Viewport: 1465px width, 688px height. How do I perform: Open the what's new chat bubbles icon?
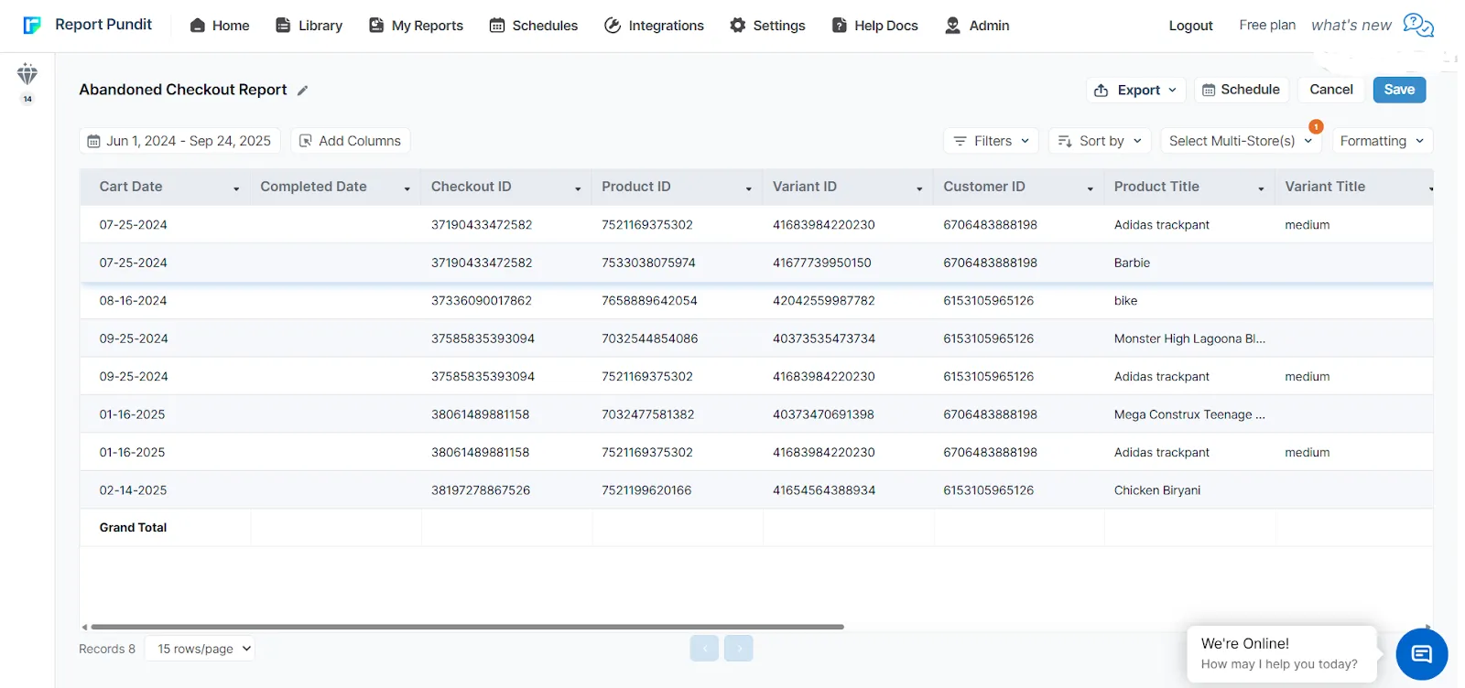pyautogui.click(x=1418, y=25)
